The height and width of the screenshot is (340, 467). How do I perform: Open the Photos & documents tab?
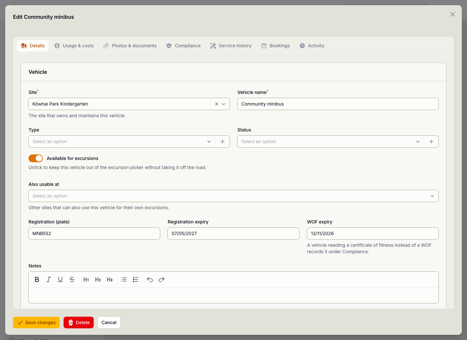tap(130, 46)
